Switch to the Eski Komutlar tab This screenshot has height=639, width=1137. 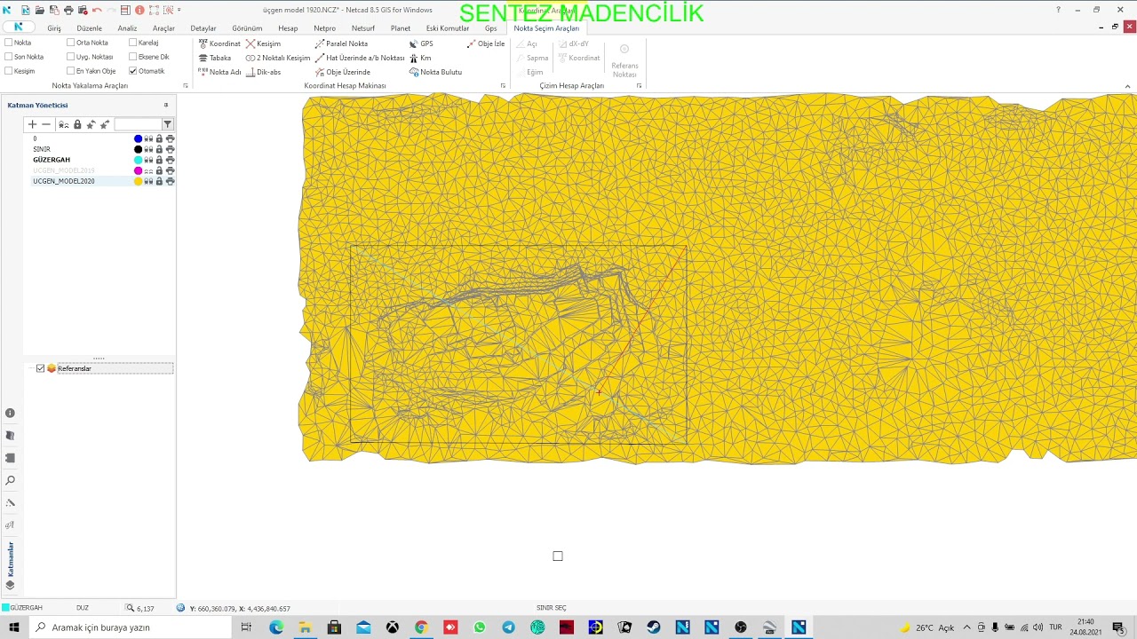pyautogui.click(x=448, y=28)
